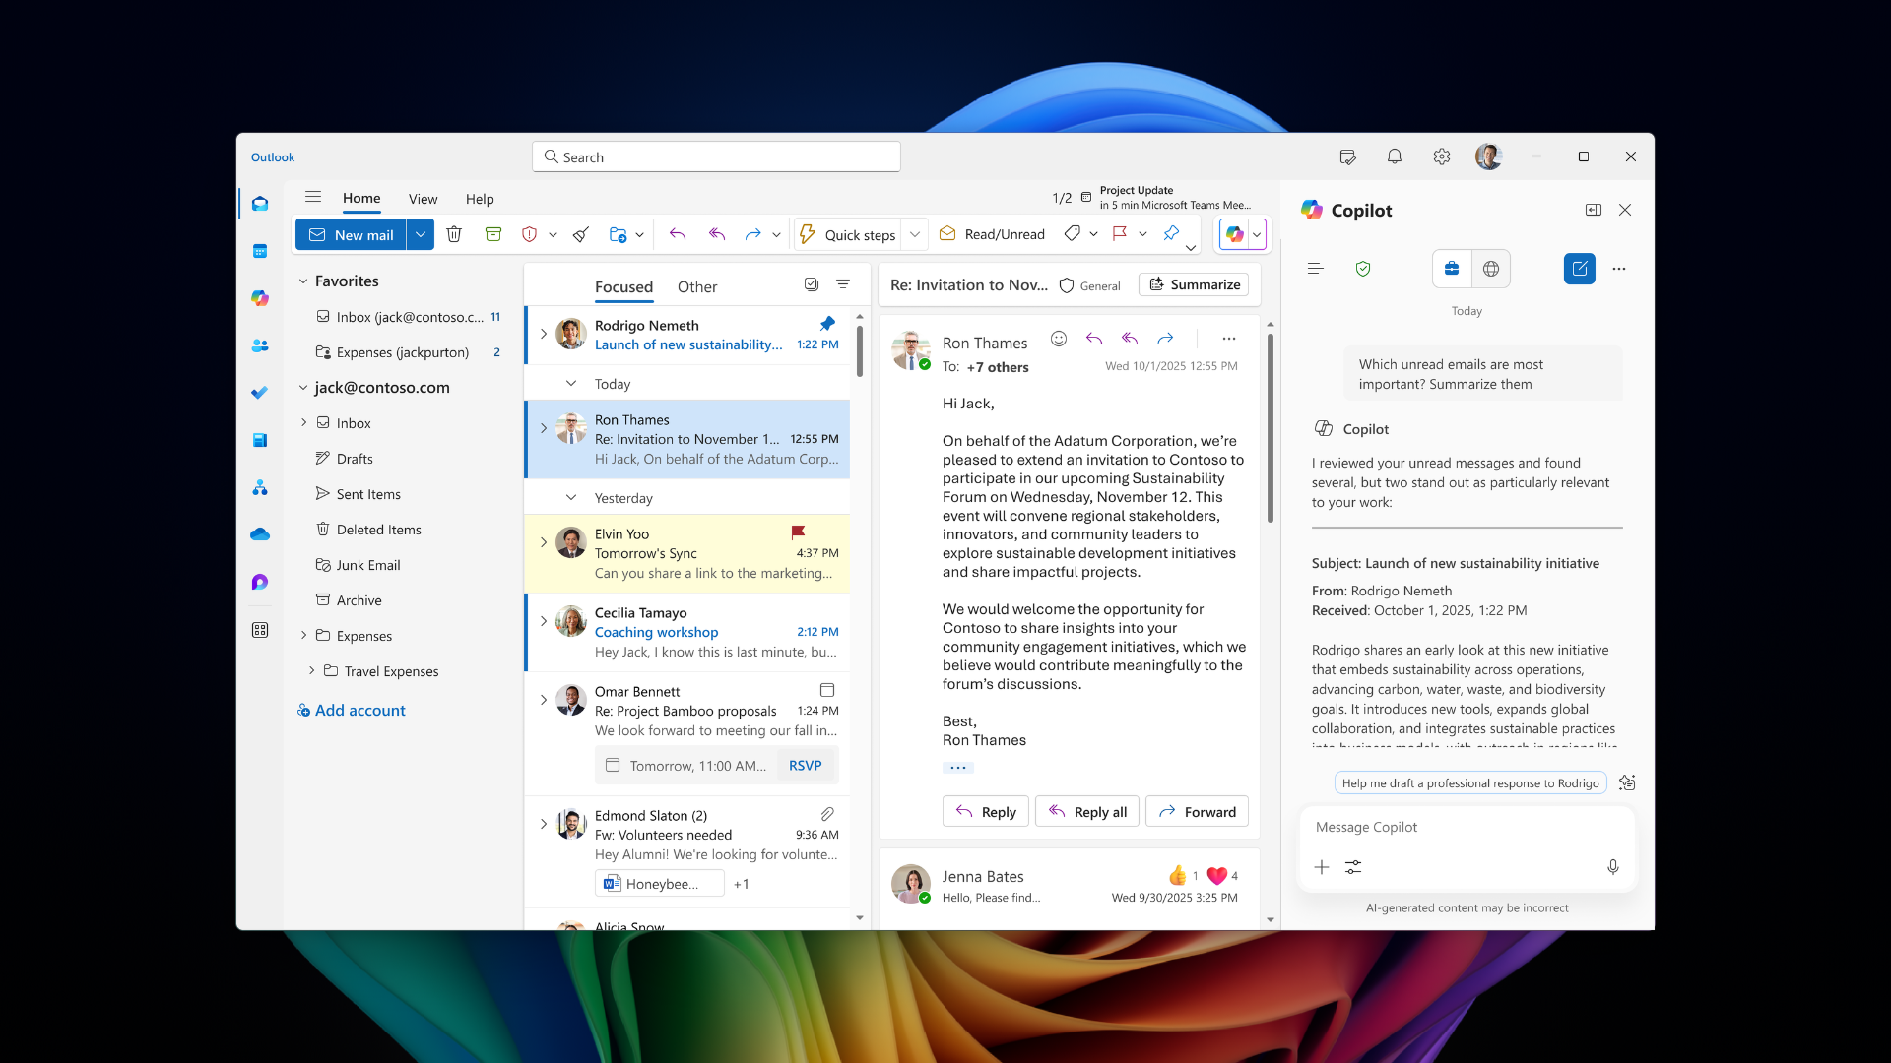
Task: Collapse the jack@contoso.com account tree
Action: pos(303,388)
